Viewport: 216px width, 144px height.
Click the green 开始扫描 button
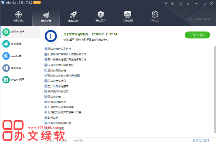(197, 35)
